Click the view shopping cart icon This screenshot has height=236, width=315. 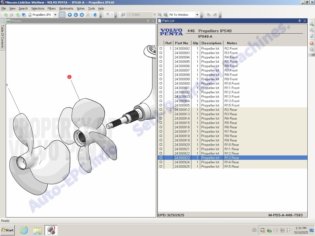tap(311, 36)
